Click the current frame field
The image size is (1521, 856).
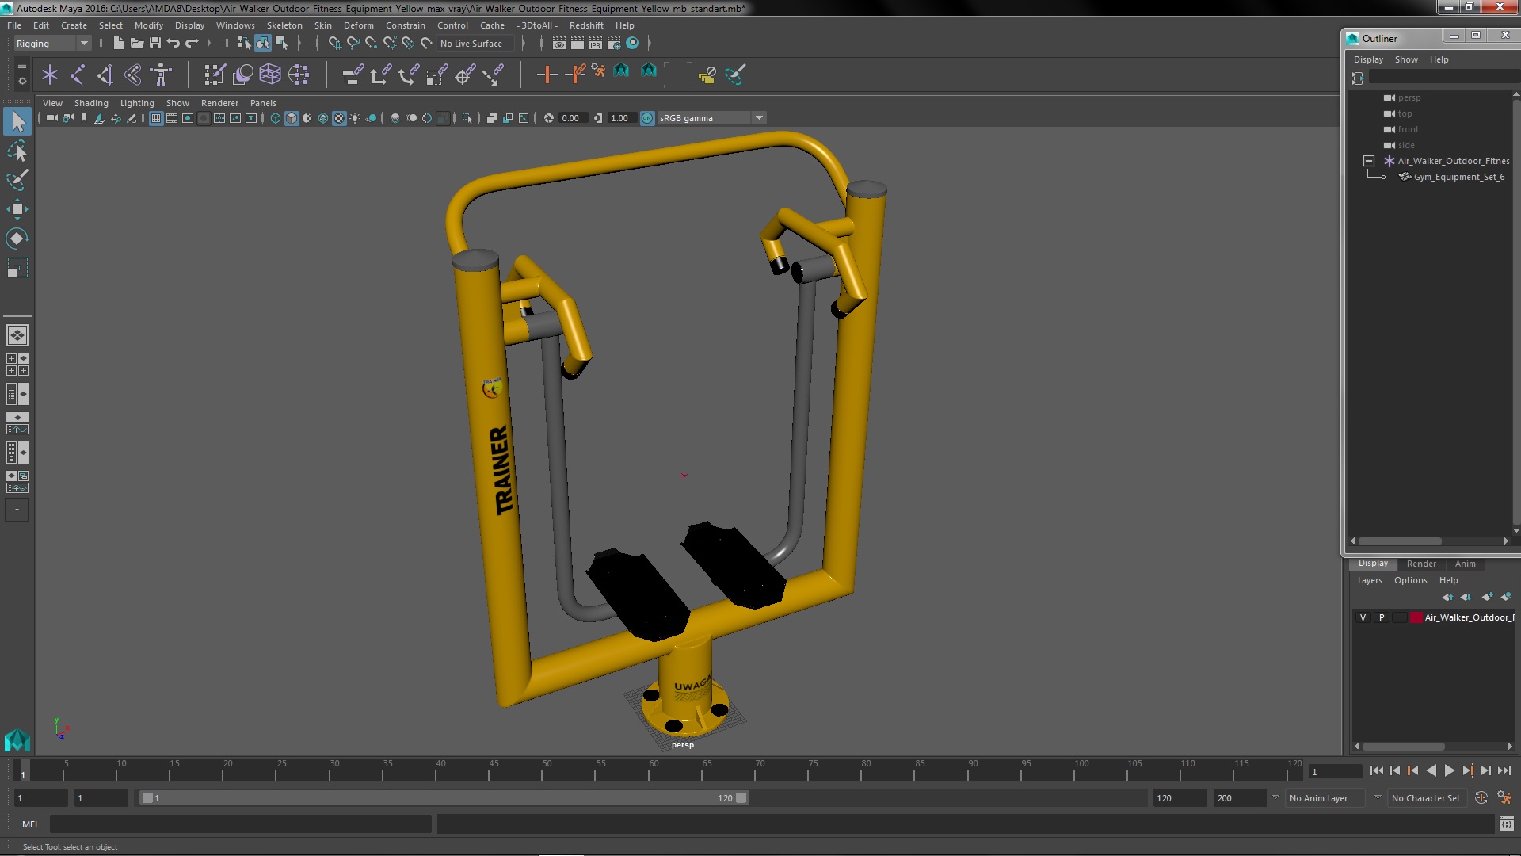click(1335, 772)
